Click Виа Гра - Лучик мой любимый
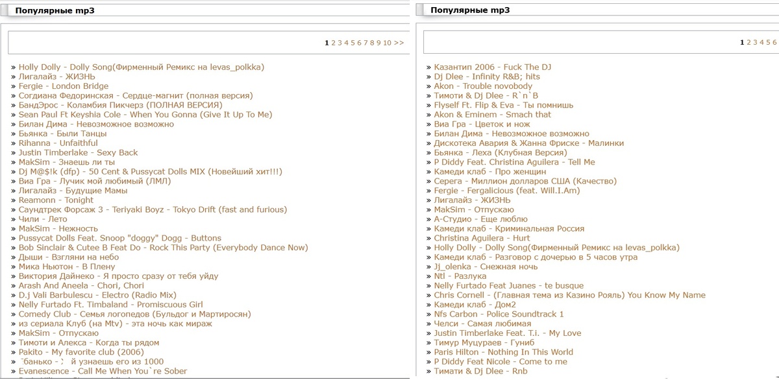 (95, 181)
